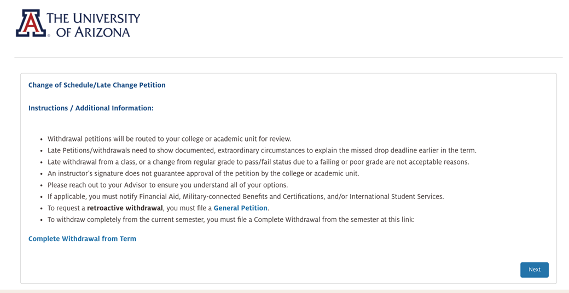Click the registered trademark symbol beside the logo

tap(49, 35)
